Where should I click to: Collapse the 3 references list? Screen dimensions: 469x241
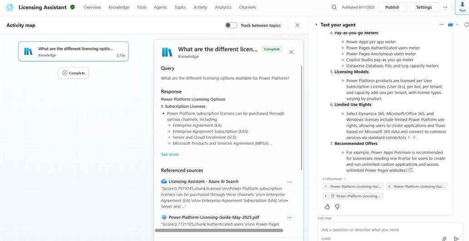pyautogui.click(x=334, y=178)
